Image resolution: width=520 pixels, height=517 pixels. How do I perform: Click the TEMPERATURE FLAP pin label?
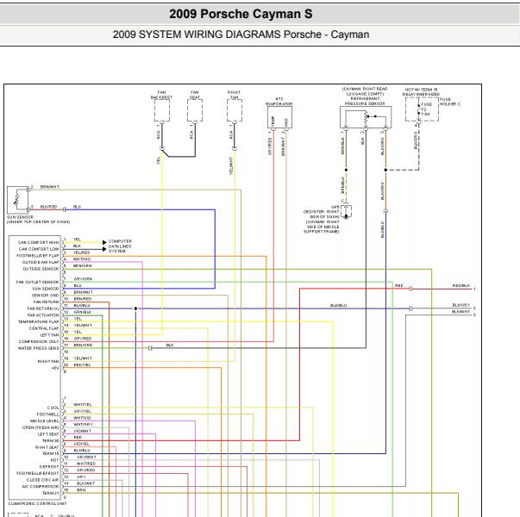[38, 321]
